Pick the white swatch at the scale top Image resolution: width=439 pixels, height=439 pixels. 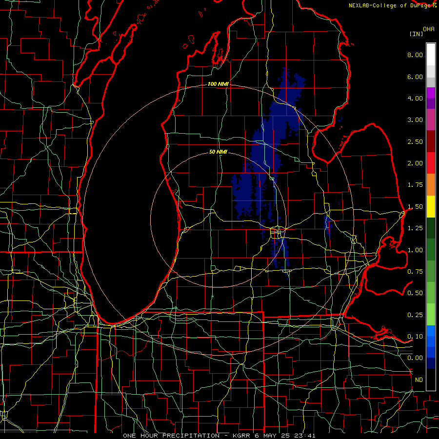(x=431, y=54)
